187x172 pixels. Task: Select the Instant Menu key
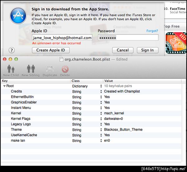click(21, 108)
